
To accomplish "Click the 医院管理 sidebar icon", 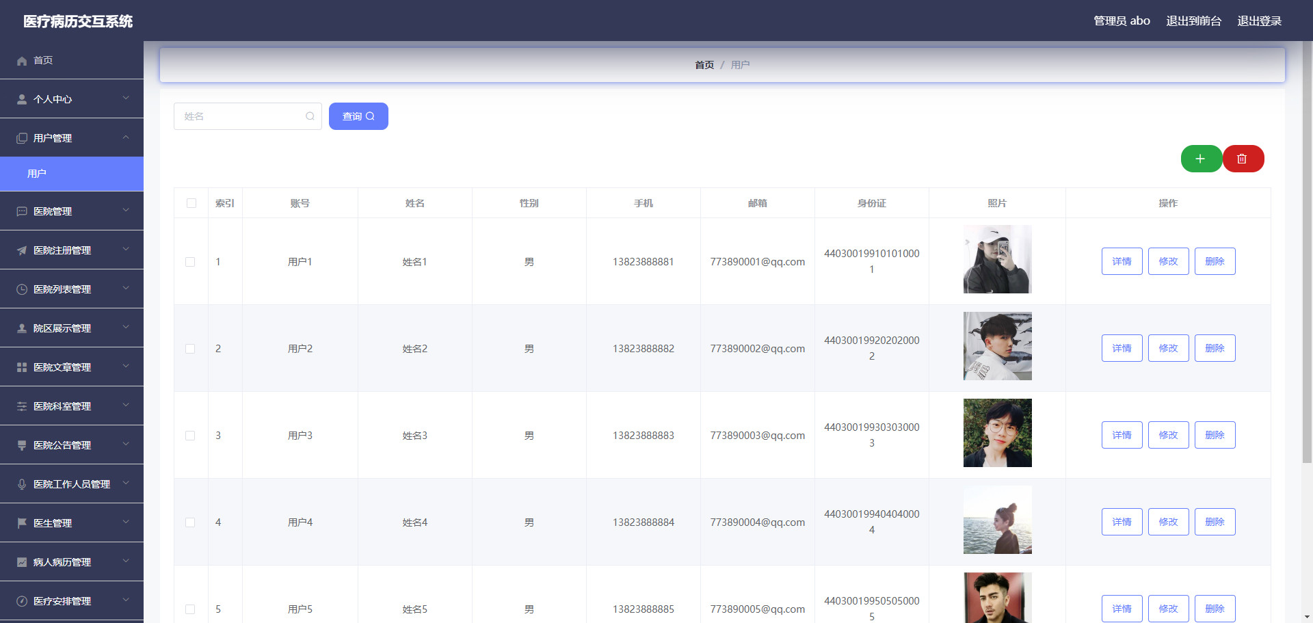I will (x=22, y=212).
